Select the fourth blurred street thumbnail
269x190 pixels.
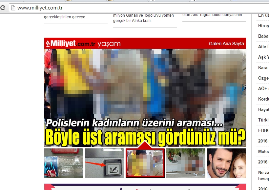[186, 163]
